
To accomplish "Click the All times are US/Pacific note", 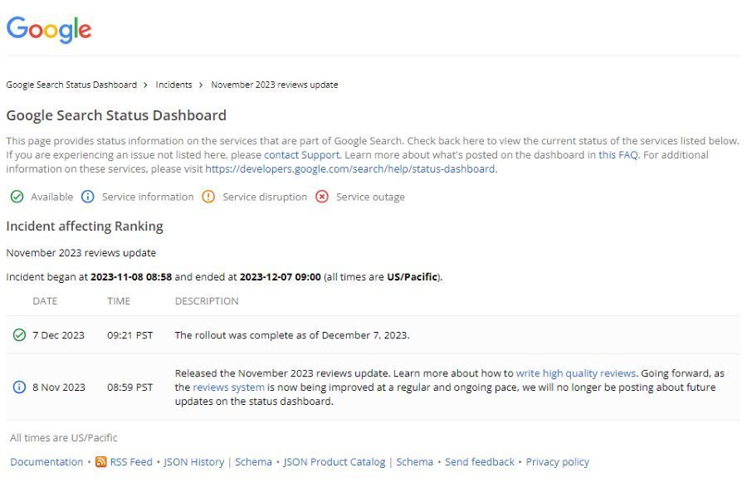I will tap(64, 438).
